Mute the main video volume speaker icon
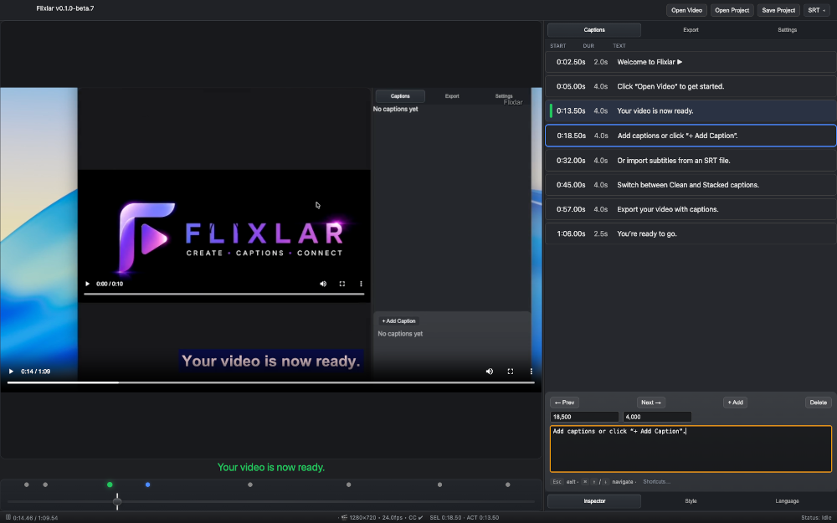Image resolution: width=837 pixels, height=523 pixels. click(x=490, y=372)
